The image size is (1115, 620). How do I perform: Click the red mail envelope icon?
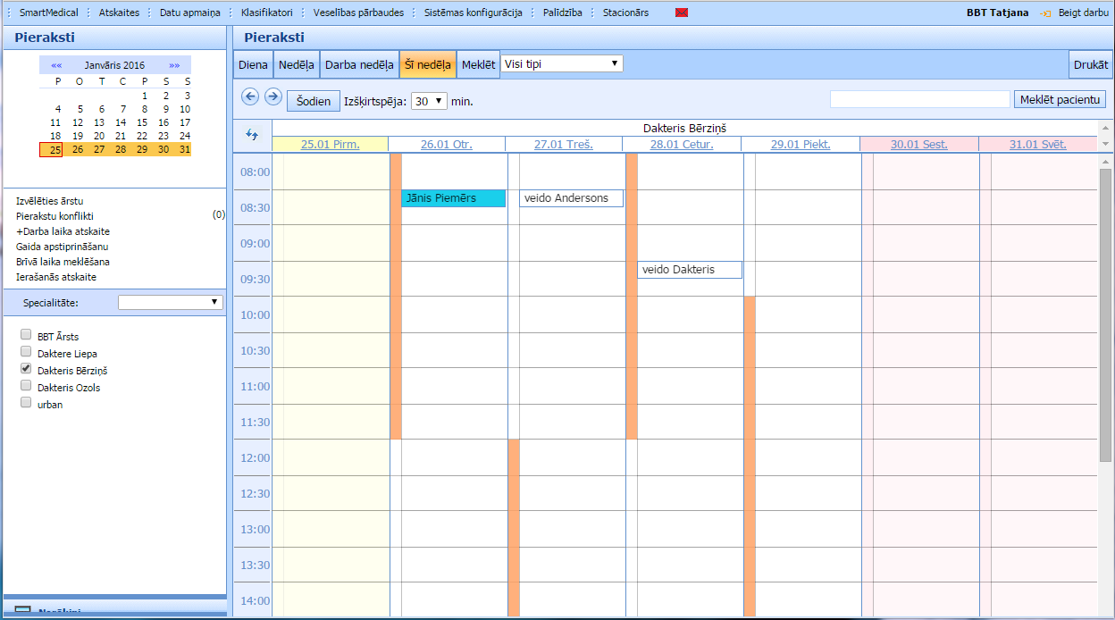(682, 13)
